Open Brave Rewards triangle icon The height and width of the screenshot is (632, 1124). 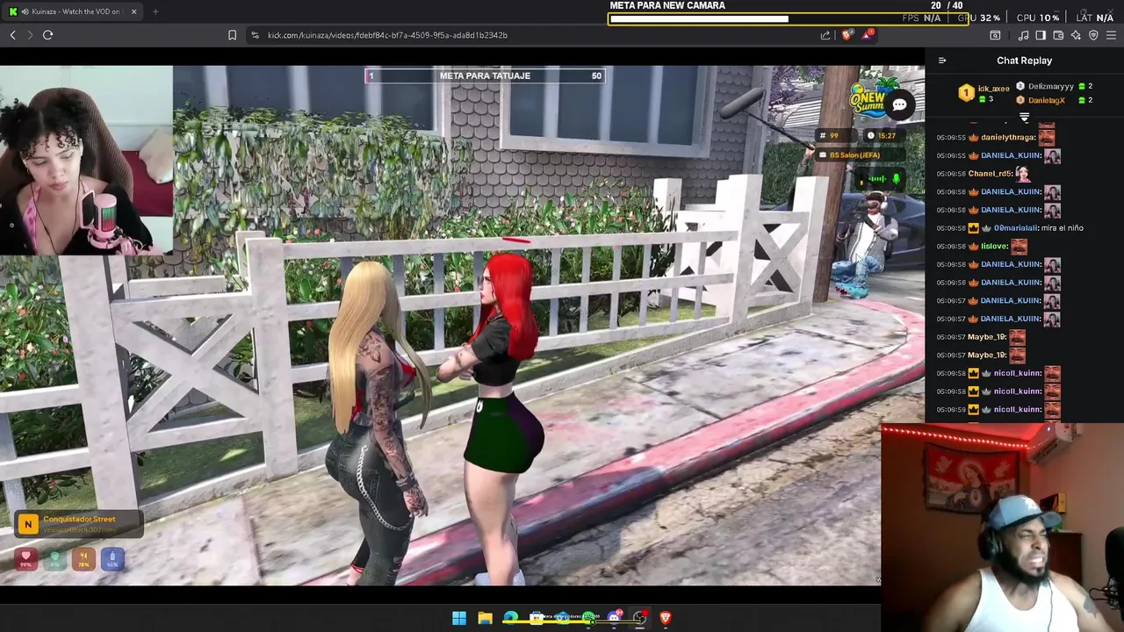click(868, 34)
